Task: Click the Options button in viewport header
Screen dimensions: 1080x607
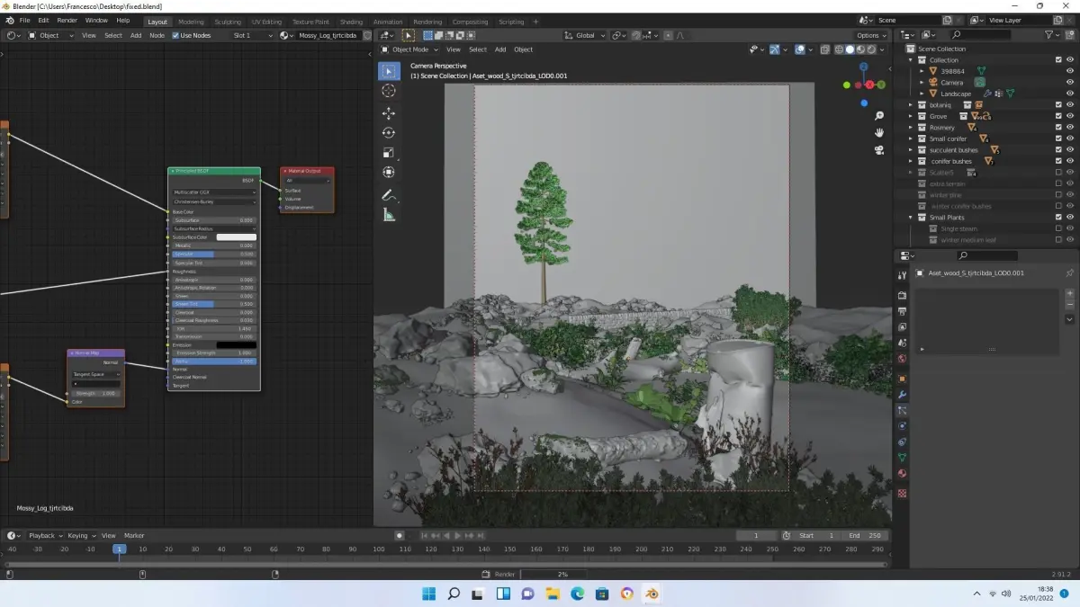Action: point(871,36)
